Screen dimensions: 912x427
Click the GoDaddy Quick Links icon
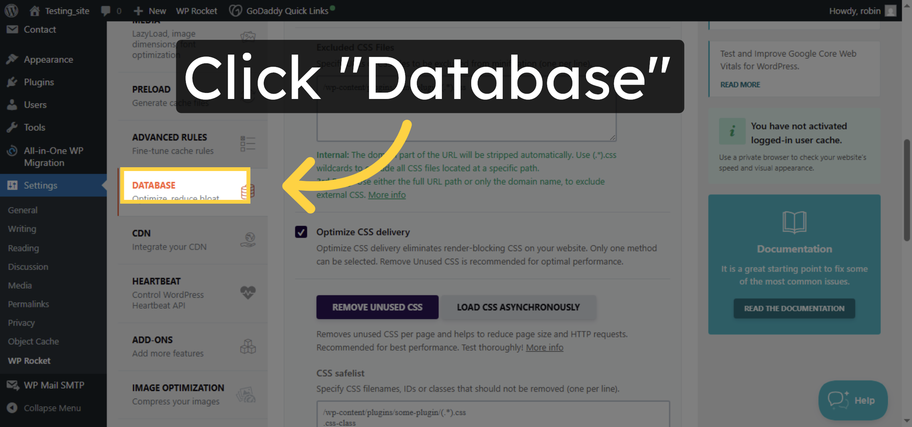point(236,10)
